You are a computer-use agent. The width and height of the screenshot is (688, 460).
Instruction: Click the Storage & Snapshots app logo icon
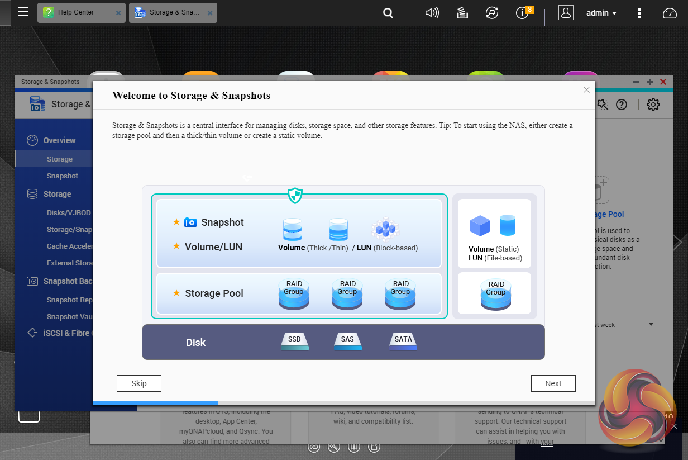pyautogui.click(x=37, y=104)
